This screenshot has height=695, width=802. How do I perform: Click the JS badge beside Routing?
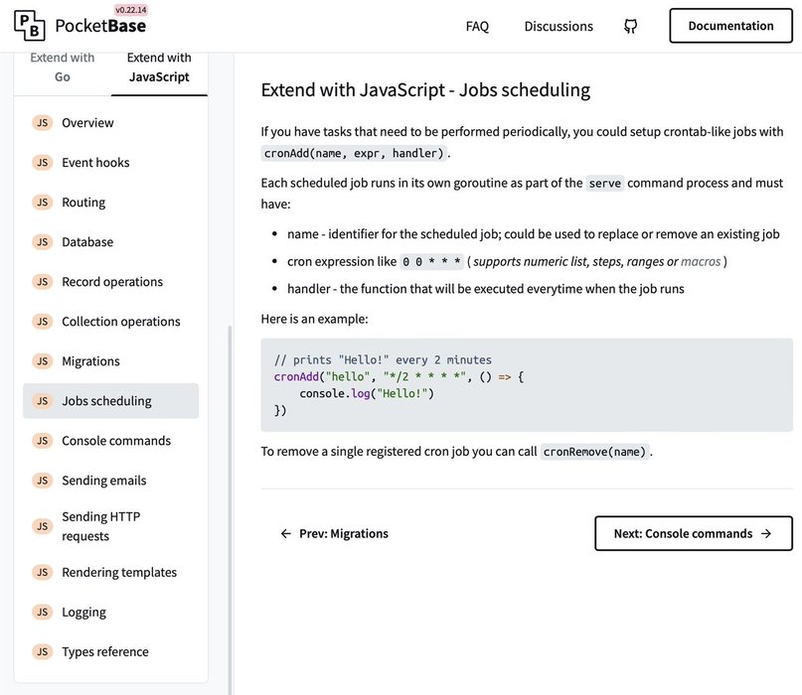(43, 203)
